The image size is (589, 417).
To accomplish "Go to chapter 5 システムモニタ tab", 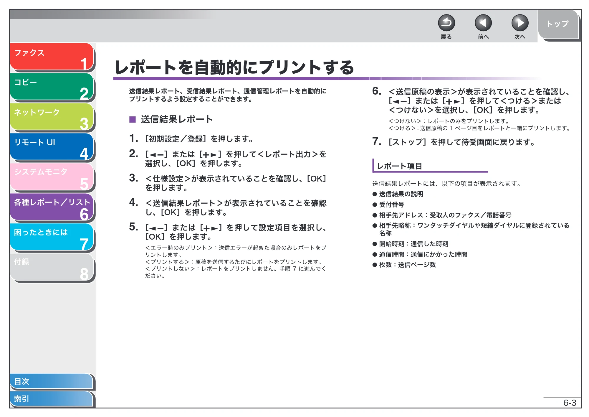I will [52, 177].
